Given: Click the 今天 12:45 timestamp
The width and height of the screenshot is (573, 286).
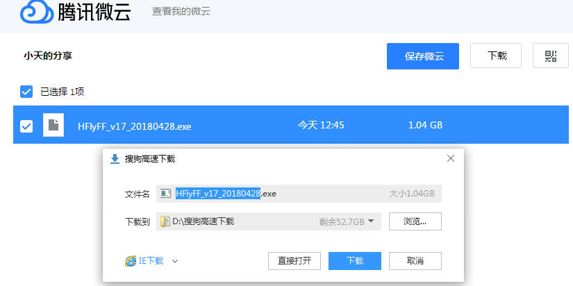Looking at the screenshot, I should (x=321, y=125).
